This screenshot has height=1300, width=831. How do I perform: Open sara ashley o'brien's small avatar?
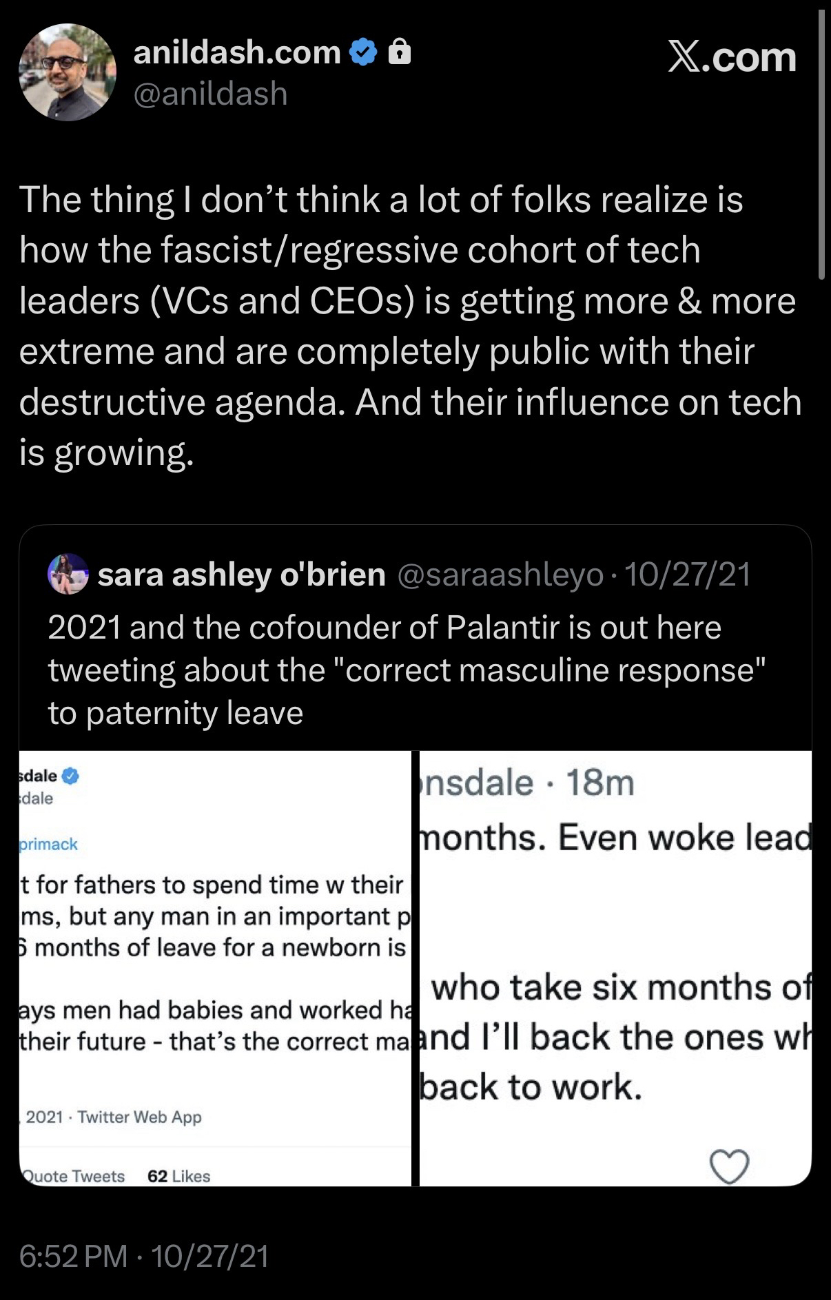tap(68, 573)
